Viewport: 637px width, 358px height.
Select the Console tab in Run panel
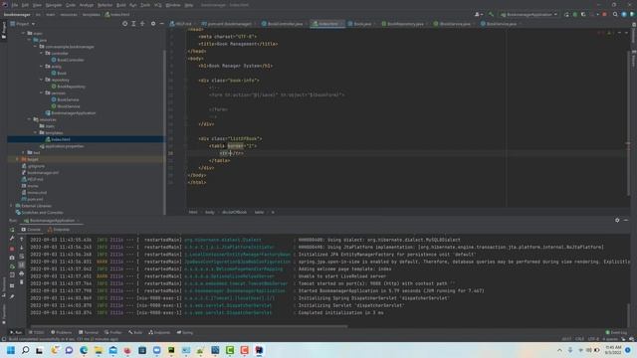pos(31,230)
